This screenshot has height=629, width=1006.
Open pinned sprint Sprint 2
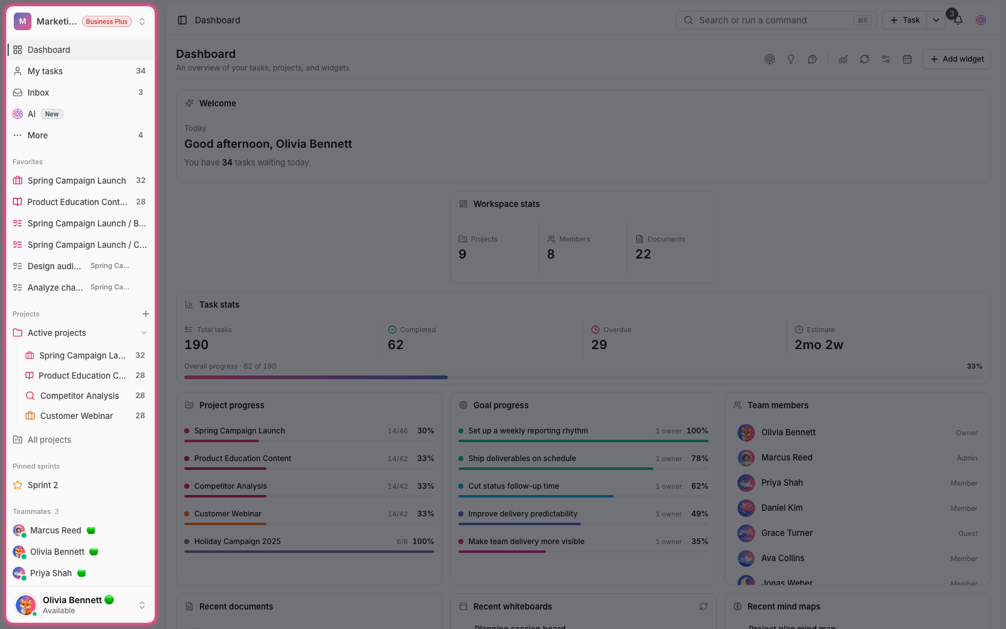click(80, 485)
